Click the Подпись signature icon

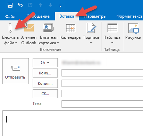coord(92,28)
